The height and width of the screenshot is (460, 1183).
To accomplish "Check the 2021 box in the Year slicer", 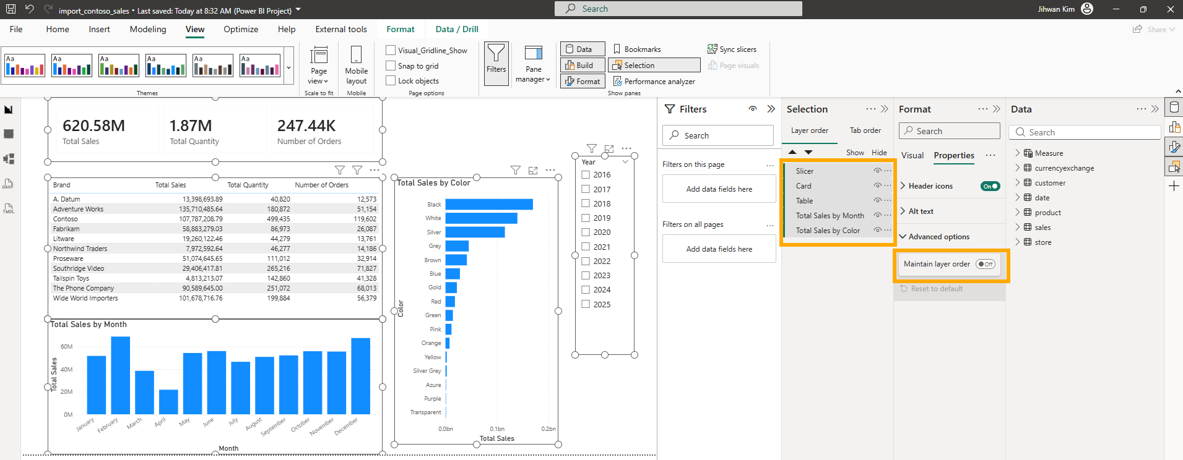I will (x=586, y=247).
